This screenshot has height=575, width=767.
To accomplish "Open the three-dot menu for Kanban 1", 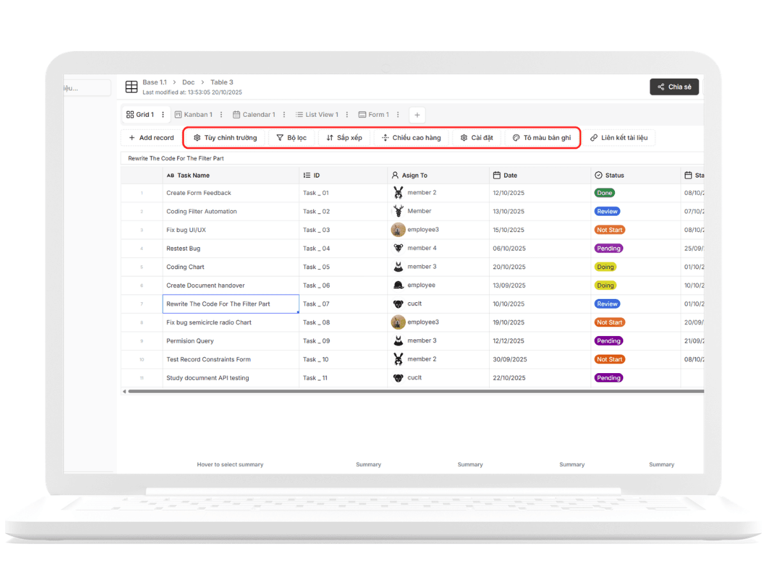I will [221, 115].
